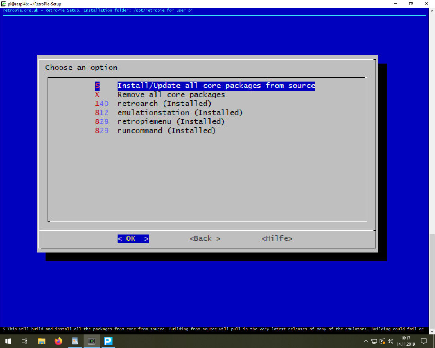
Task: Open the image viewer app on taskbar
Action: coord(75,341)
